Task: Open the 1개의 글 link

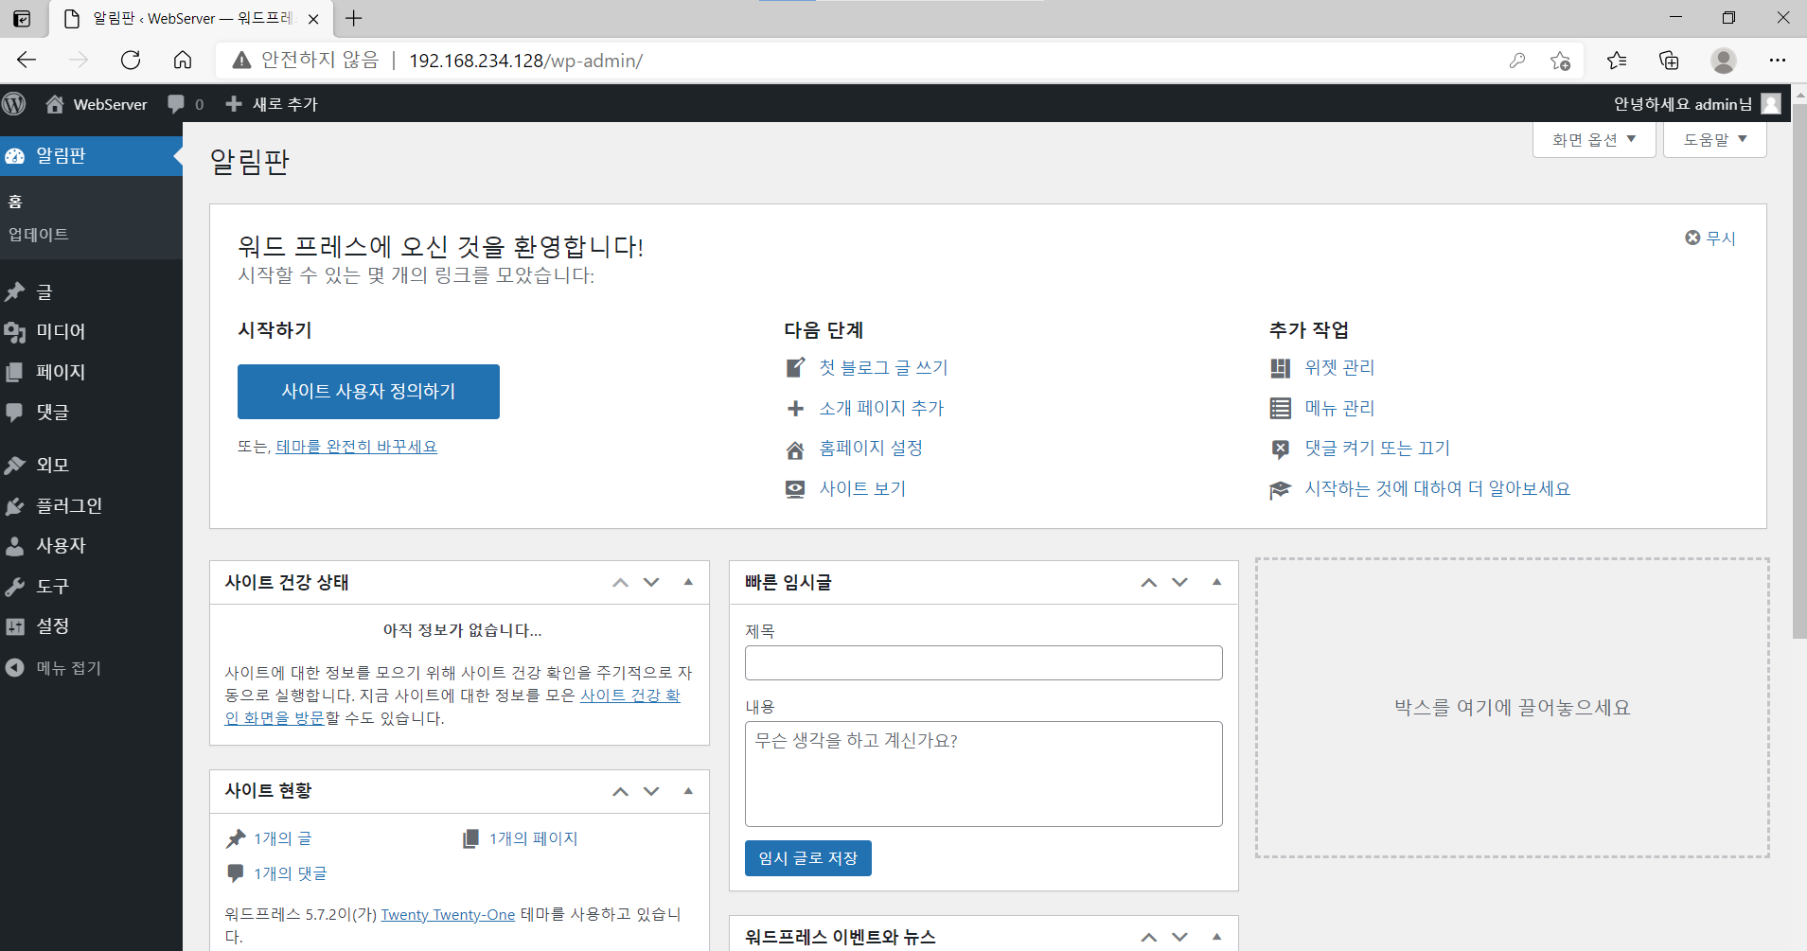Action: coord(282,838)
